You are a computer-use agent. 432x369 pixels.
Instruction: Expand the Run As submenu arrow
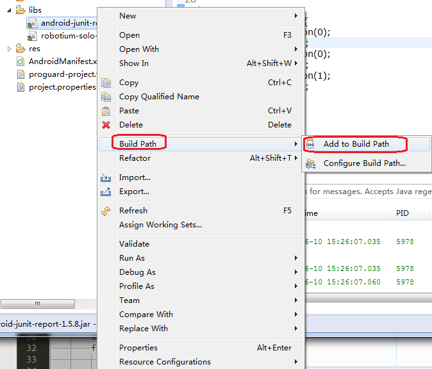point(296,258)
